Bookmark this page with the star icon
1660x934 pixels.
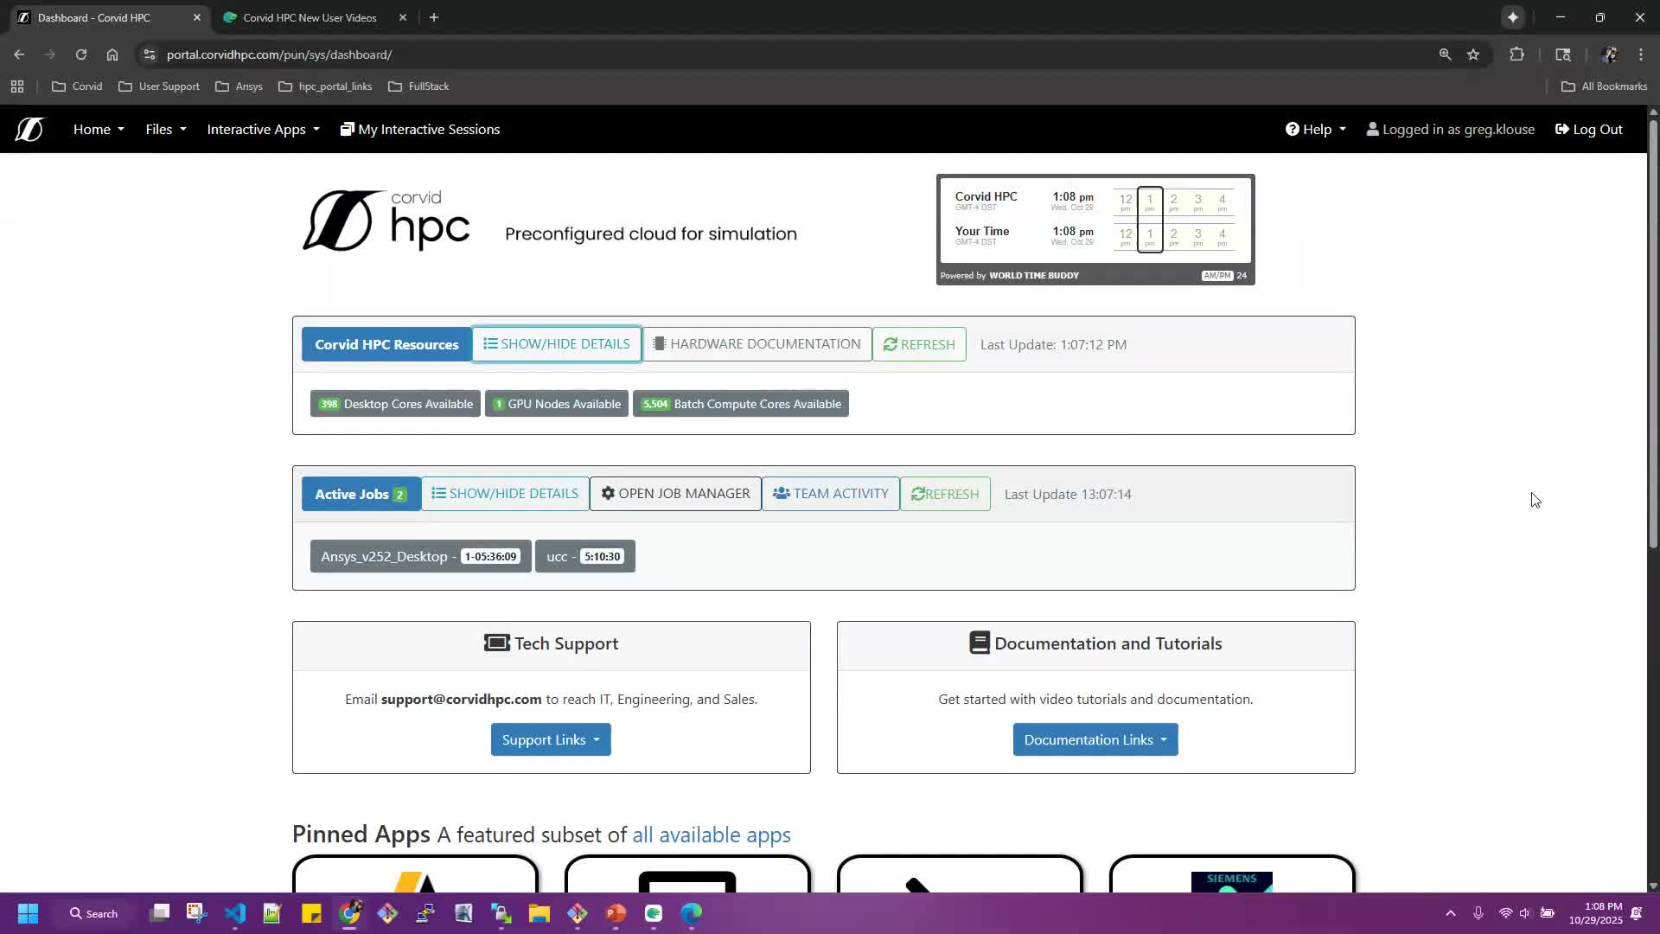click(x=1473, y=54)
